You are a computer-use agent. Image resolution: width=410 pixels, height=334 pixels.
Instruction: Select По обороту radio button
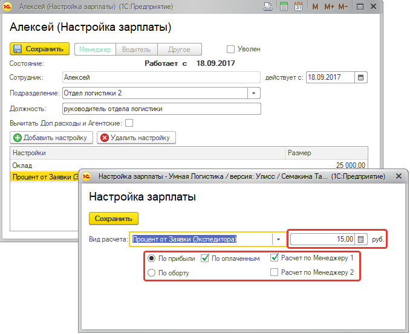(x=152, y=273)
